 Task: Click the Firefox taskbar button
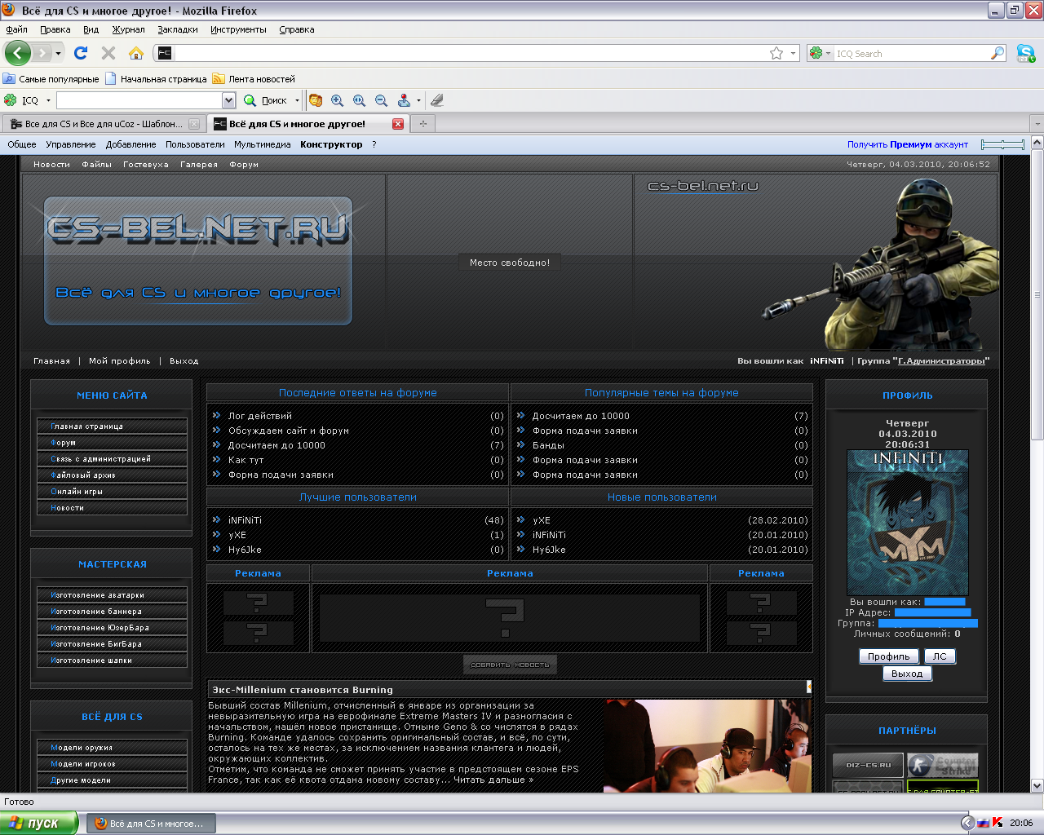[150, 823]
